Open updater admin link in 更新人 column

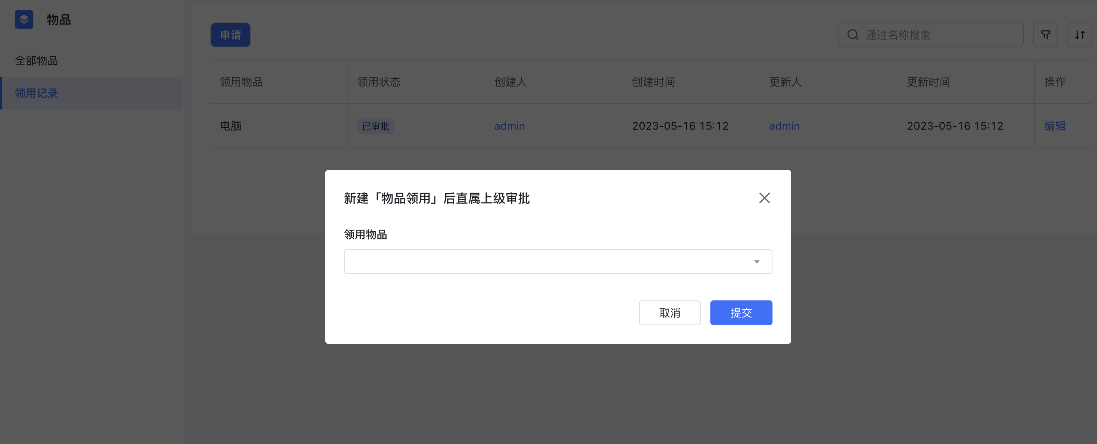[785, 126]
